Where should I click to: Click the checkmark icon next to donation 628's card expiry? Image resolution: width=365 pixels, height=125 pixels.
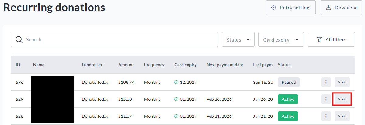point(176,116)
